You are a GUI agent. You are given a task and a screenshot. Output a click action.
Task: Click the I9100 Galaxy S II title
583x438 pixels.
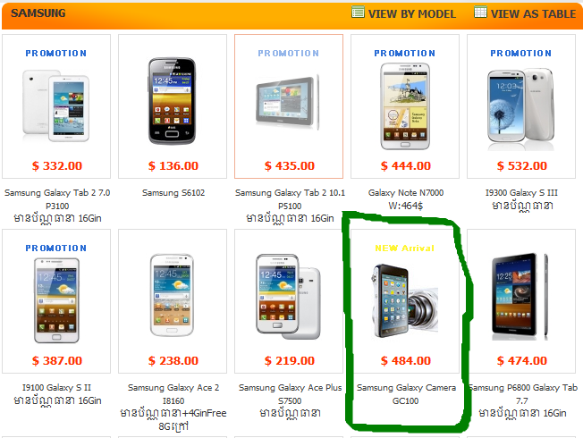click(x=56, y=387)
